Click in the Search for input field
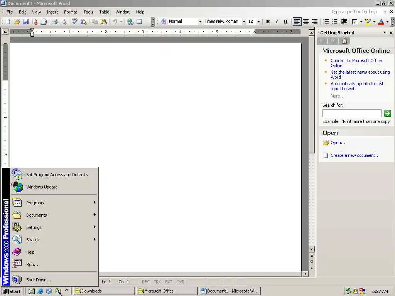Viewport: 395px width, 296px height. click(x=352, y=113)
